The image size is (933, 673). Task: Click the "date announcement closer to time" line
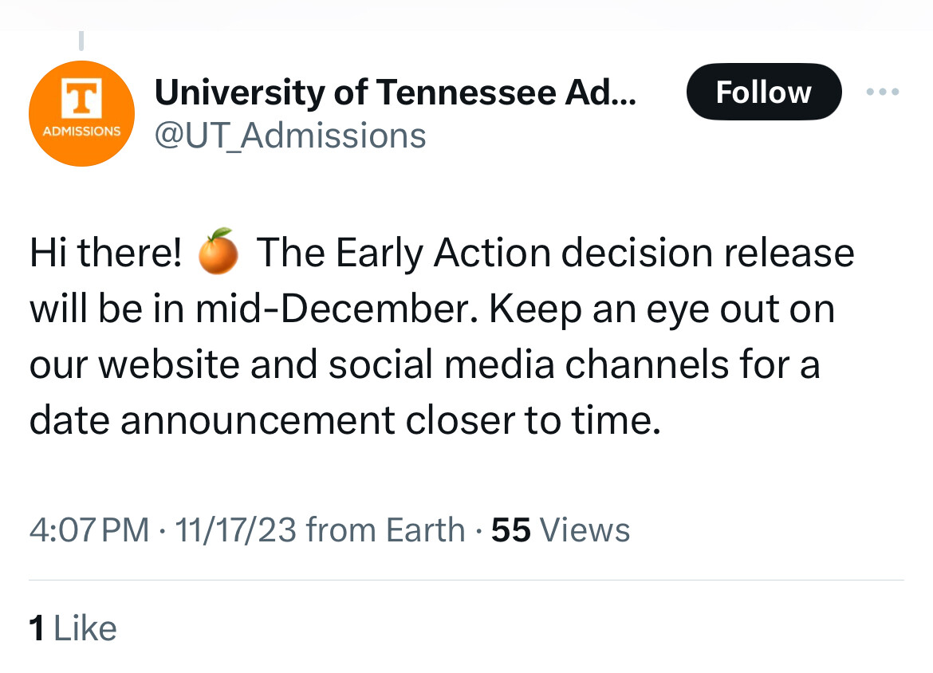coord(345,420)
